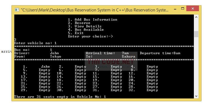This screenshot has width=211, height=111.
Task: Click the 'Empty' entry for seat 12
Action: pos(152,73)
